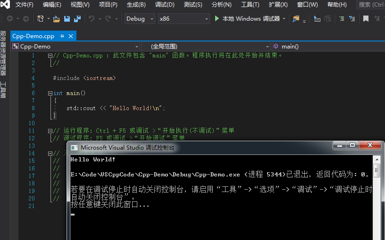Click the navigate backward arrow icon
Image resolution: width=385 pixels, height=240 pixels.
click(10, 19)
